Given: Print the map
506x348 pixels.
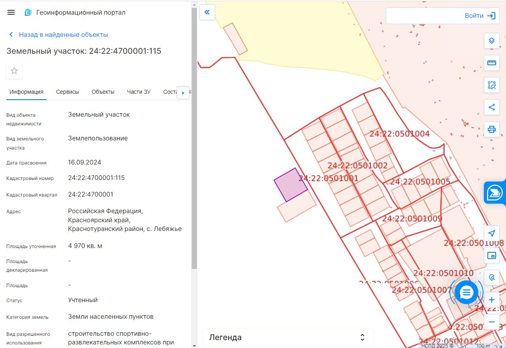Looking at the screenshot, I should pos(492,129).
